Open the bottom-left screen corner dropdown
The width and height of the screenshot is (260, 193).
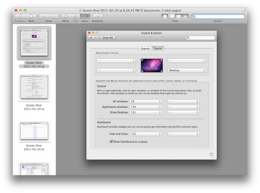116,70
